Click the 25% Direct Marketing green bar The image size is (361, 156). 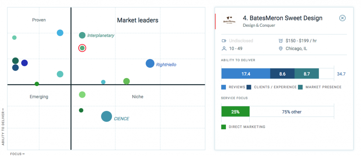[235, 112]
